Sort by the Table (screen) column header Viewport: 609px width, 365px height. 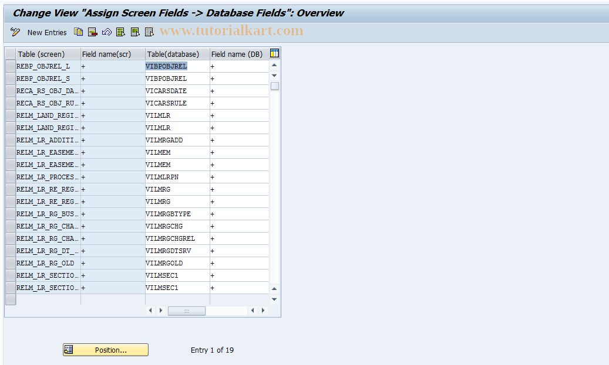pyautogui.click(x=47, y=53)
